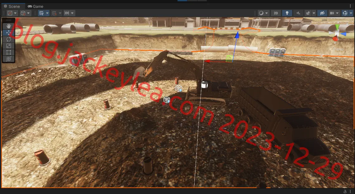Open the Gizmos dropdown arrow

(351, 13)
